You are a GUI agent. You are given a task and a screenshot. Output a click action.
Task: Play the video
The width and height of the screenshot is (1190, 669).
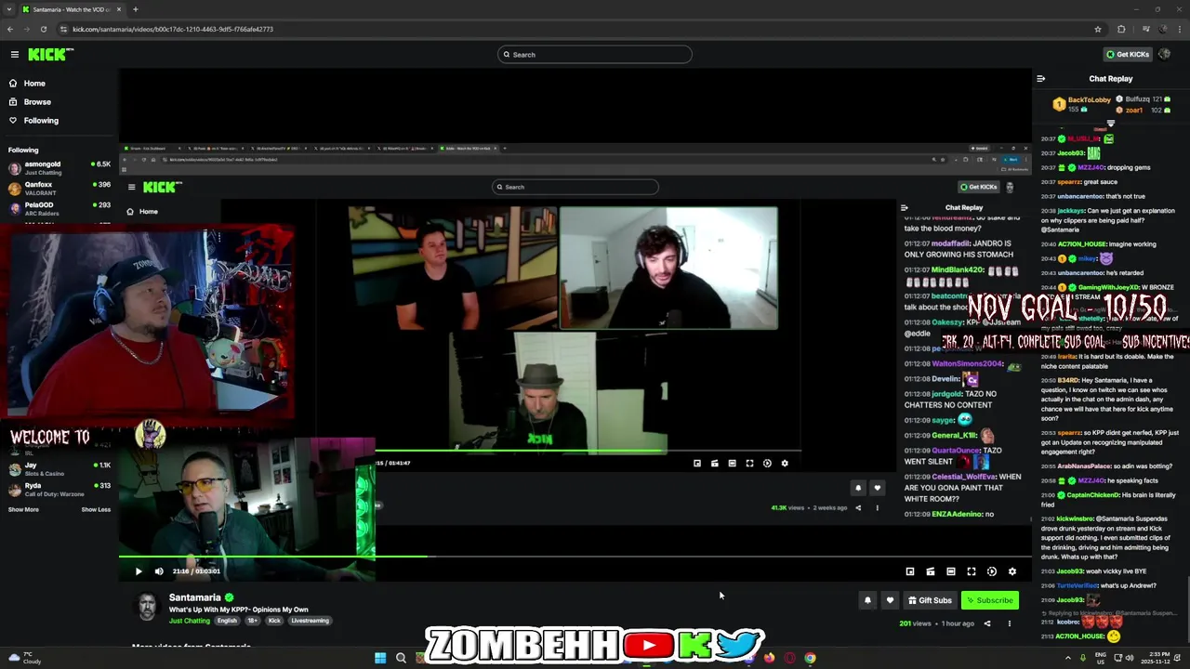(x=139, y=571)
